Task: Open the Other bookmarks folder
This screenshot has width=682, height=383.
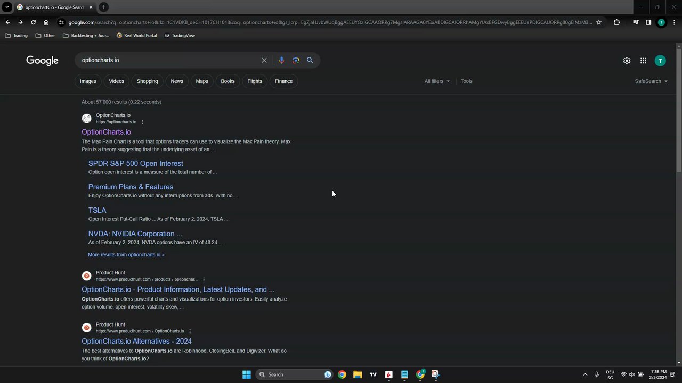Action: (45, 35)
